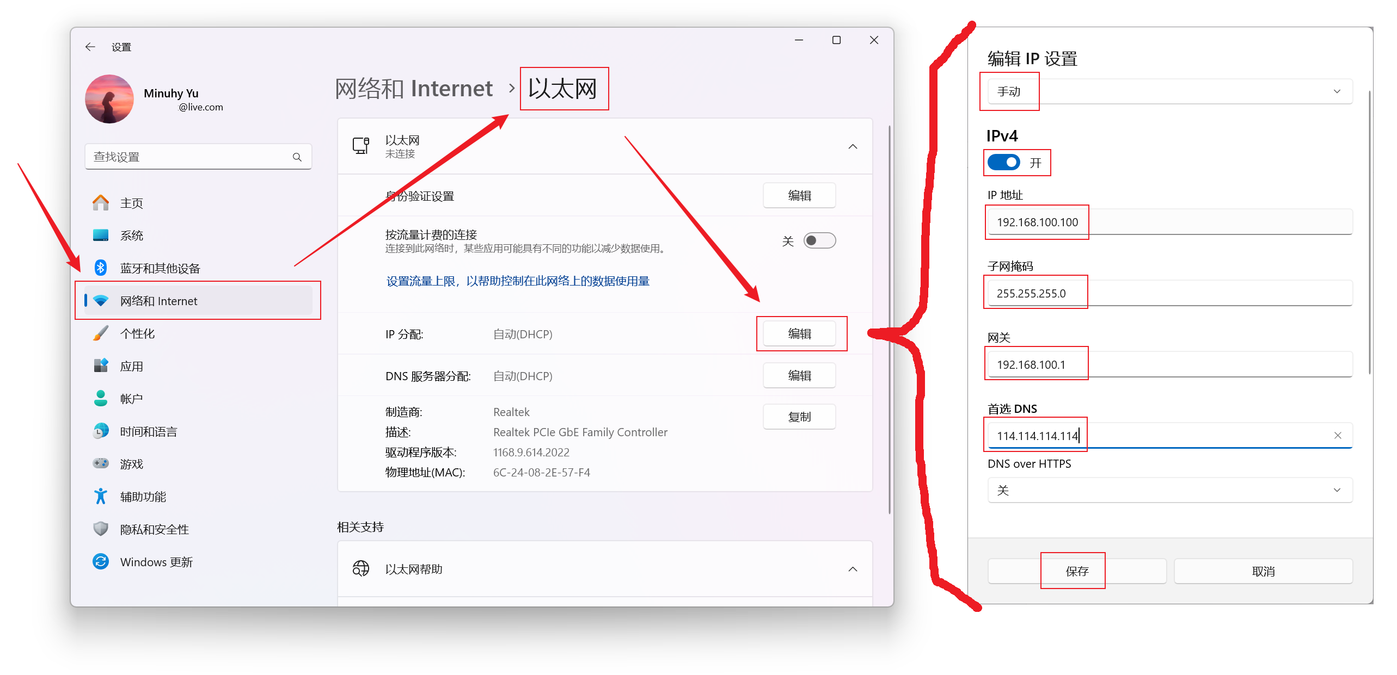
Task: Turn off the IPv4 switch
Action: [1003, 162]
